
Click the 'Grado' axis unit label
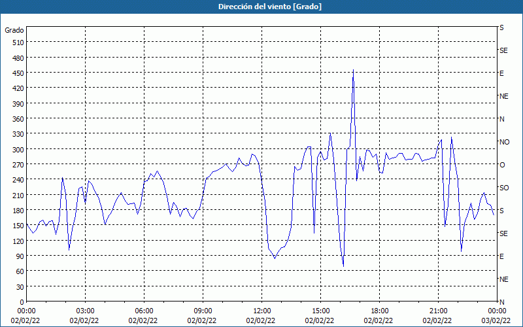[14, 30]
